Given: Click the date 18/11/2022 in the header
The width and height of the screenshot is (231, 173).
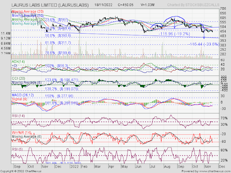Looking at the screenshot, I should tap(103, 5).
